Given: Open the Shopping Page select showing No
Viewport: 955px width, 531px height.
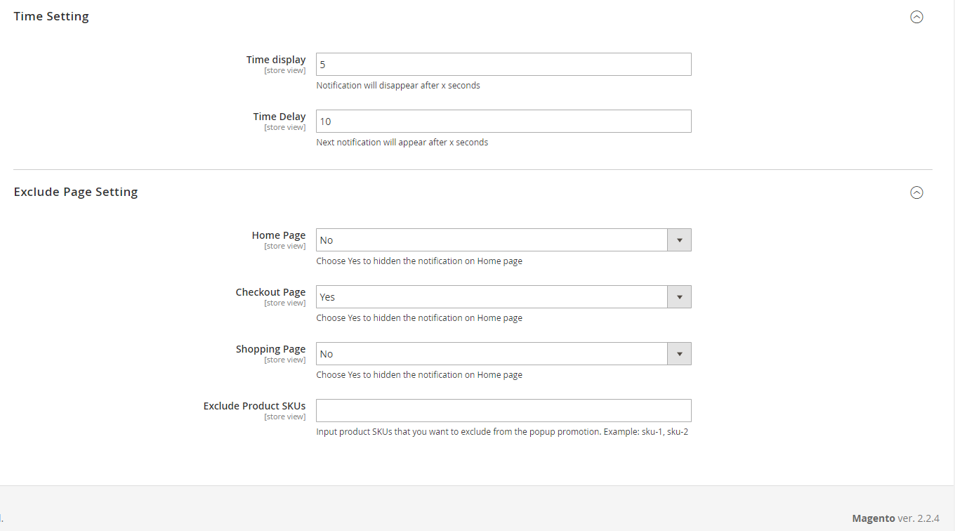Looking at the screenshot, I should 492,354.
